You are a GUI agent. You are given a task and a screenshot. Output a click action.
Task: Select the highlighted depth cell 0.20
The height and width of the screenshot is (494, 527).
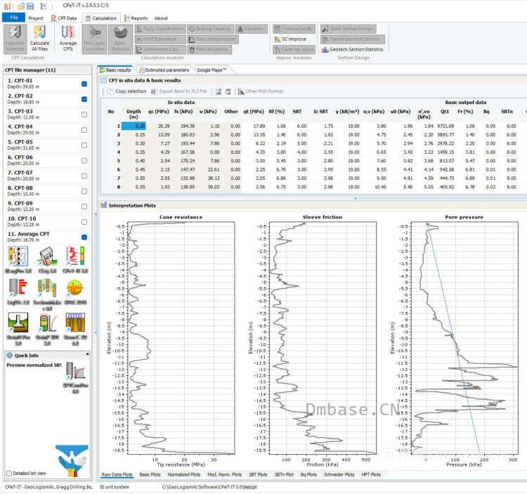pyautogui.click(x=134, y=126)
